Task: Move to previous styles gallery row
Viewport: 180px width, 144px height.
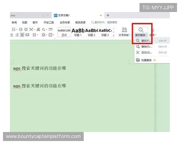Action: tap(113, 29)
